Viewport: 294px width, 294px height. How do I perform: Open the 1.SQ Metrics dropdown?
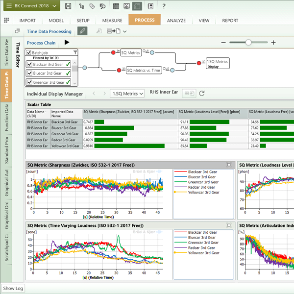pos(127,93)
